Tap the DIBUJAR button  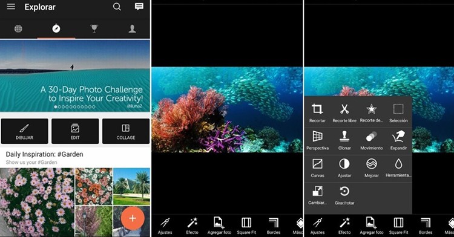click(25, 131)
